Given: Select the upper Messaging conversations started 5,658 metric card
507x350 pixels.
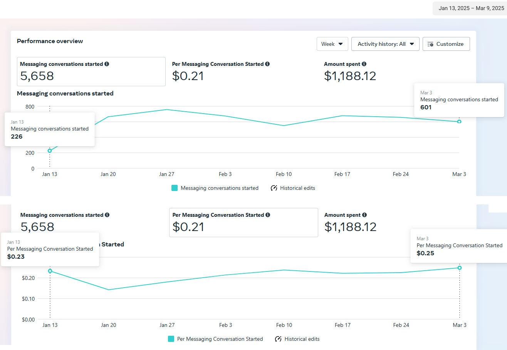Looking at the screenshot, I should (x=91, y=72).
